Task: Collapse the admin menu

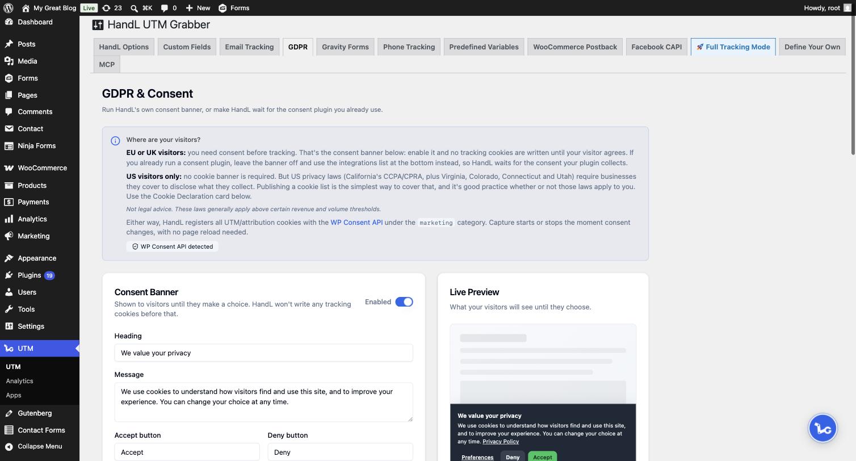Action: (40, 446)
